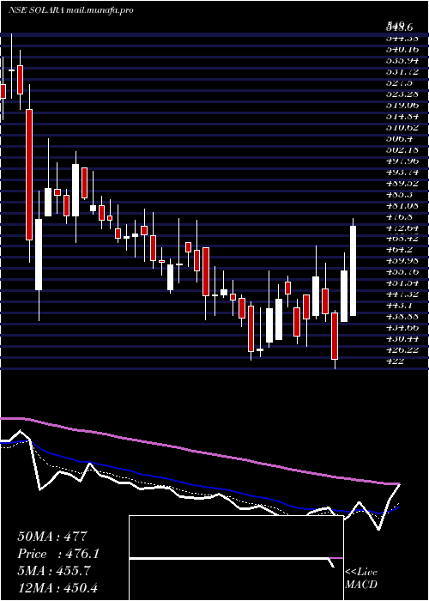Click the 430.44 price axis label
429x601 pixels.
pyautogui.click(x=402, y=338)
